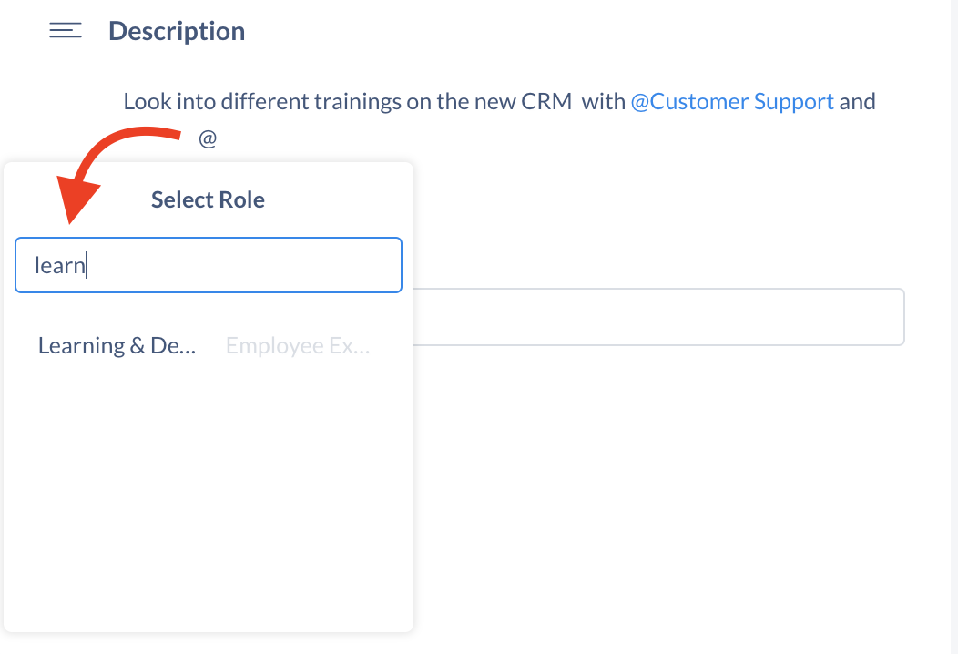
Task: Click the empty text field behind popup
Action: (658, 317)
